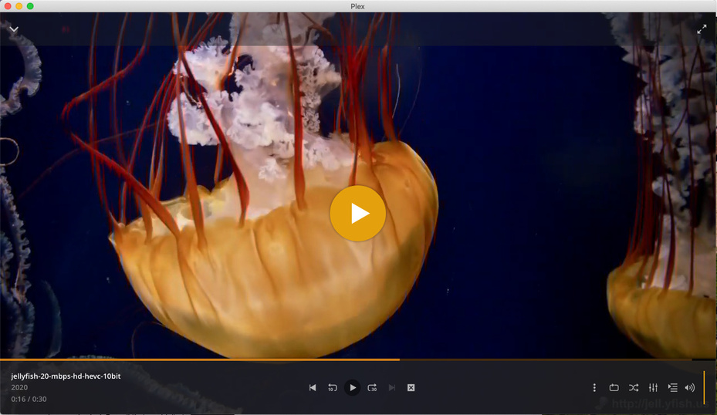Open playback settings equalizer sliders icon
Screen dimensions: 717x415
click(654, 387)
